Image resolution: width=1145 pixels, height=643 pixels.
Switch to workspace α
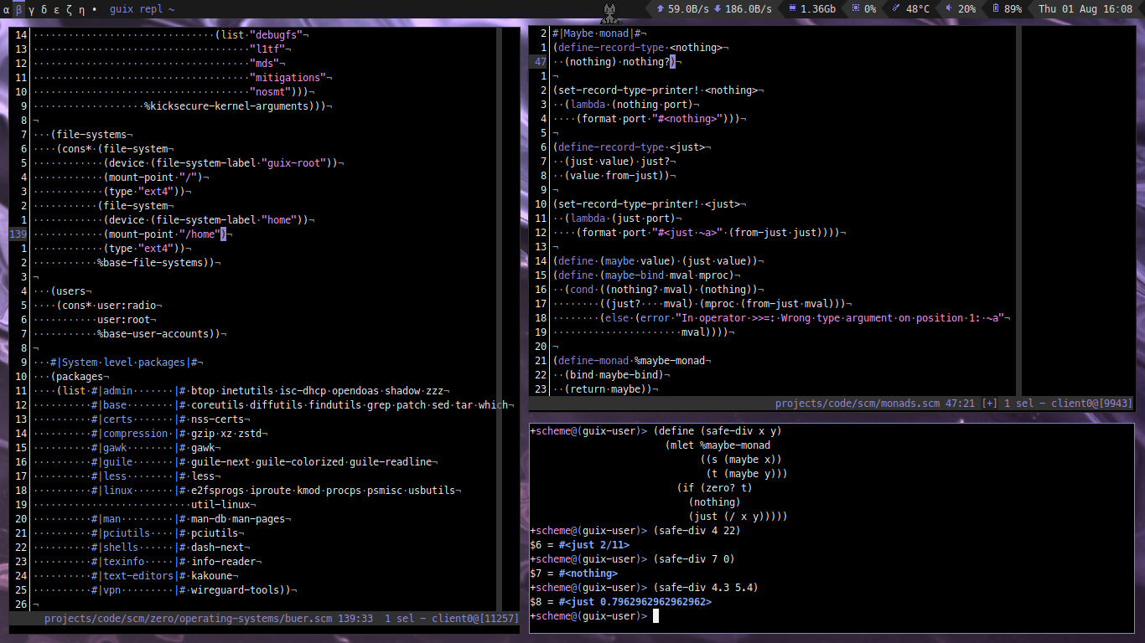click(x=7, y=9)
